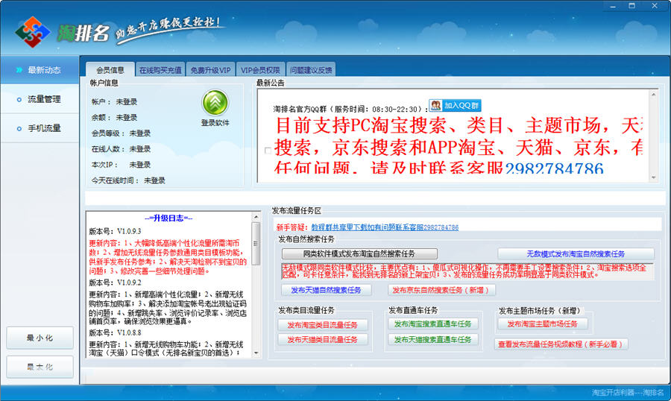The image size is (671, 401).
Task: Click 同类软件模式发布淘宝自然搜索任务 button
Action: pyautogui.click(x=359, y=253)
